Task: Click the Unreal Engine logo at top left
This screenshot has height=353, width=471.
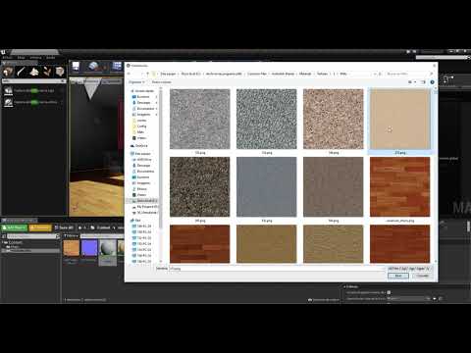Action: [x=3, y=52]
